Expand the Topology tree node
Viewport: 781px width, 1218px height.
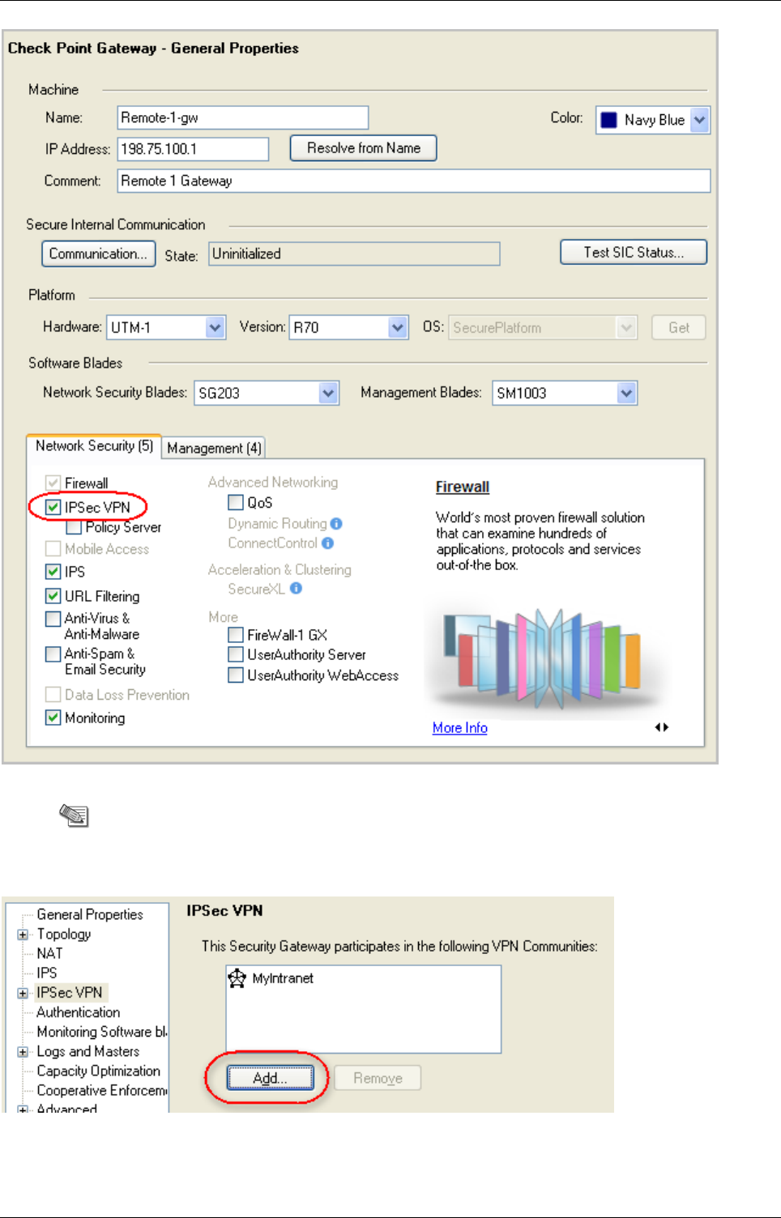tap(23, 935)
